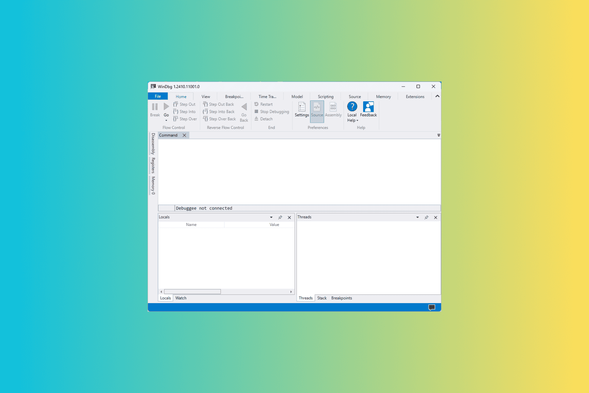
Task: Switch to the Source ribbon tab
Action: tap(355, 97)
